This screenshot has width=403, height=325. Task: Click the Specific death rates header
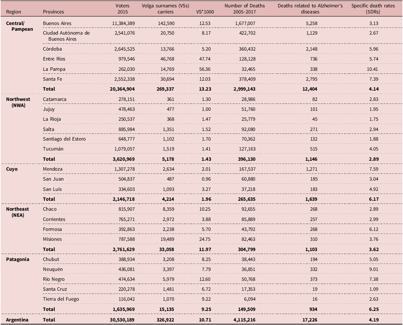(x=373, y=9)
